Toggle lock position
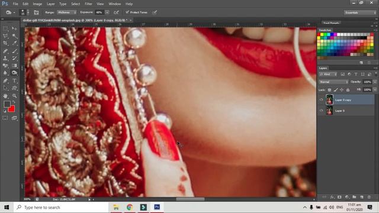 342,90
